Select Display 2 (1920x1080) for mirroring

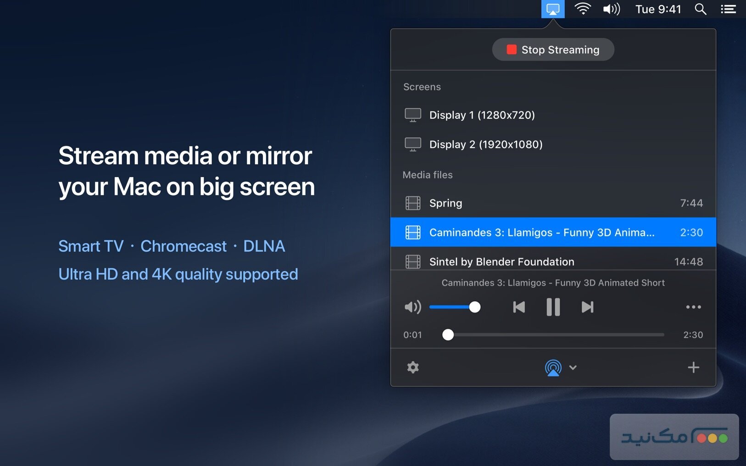tap(485, 144)
